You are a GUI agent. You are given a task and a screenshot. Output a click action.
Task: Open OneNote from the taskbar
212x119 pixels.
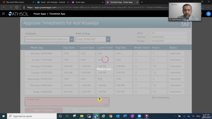click(132, 116)
